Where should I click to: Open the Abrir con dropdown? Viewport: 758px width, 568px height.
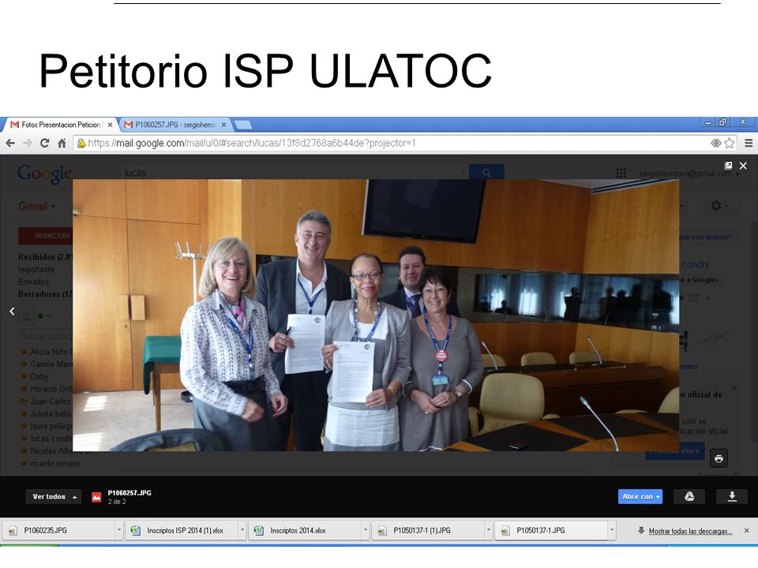coord(640,496)
